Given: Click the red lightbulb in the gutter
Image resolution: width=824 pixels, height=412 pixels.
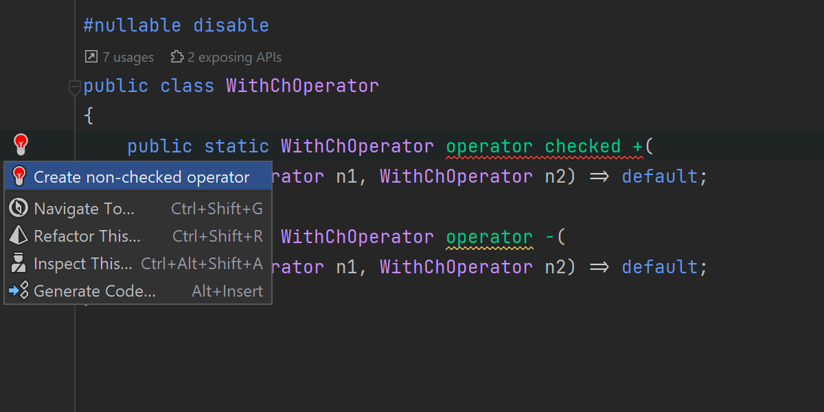Looking at the screenshot, I should (x=21, y=144).
